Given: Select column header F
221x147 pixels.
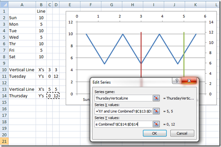Looking at the screenshot, I should tap(90, 5).
